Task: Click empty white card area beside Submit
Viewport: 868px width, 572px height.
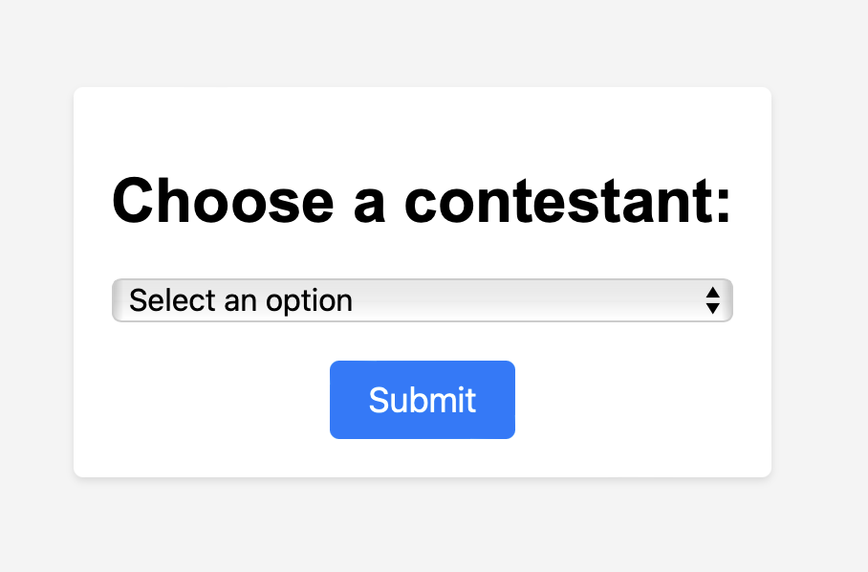Action: tap(637, 400)
